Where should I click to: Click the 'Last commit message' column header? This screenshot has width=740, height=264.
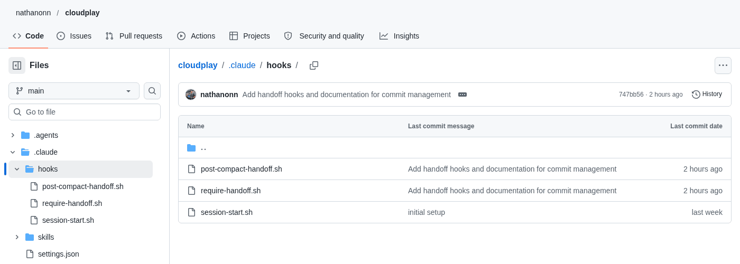click(x=441, y=126)
